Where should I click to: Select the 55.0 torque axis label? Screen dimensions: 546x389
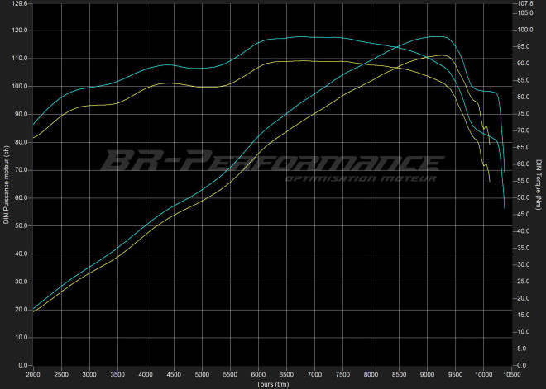[x=524, y=181]
